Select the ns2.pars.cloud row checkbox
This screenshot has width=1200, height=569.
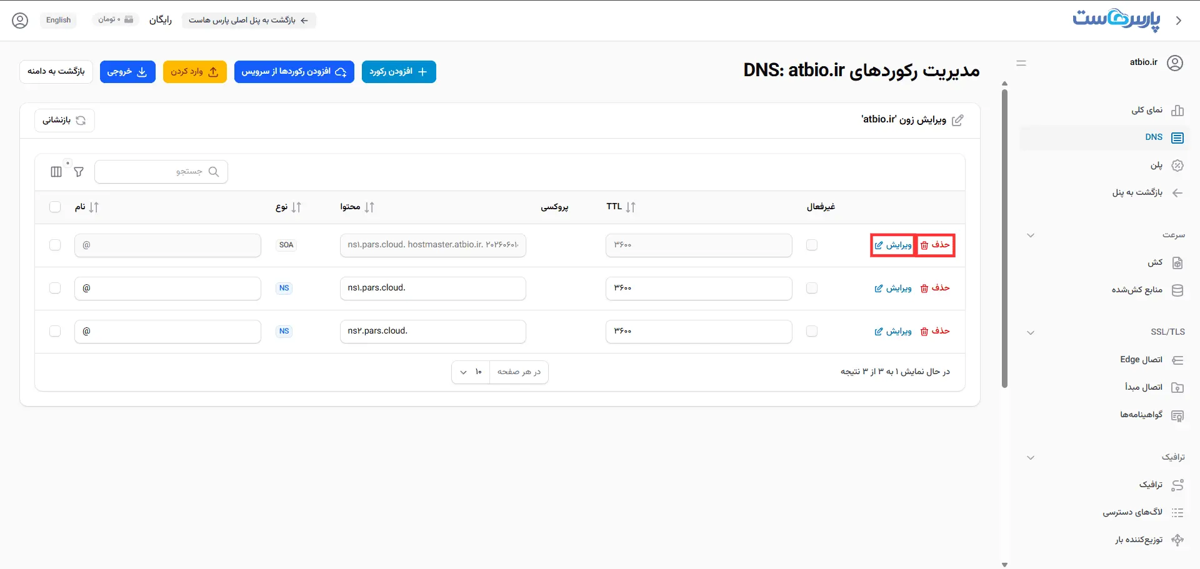[x=55, y=332]
